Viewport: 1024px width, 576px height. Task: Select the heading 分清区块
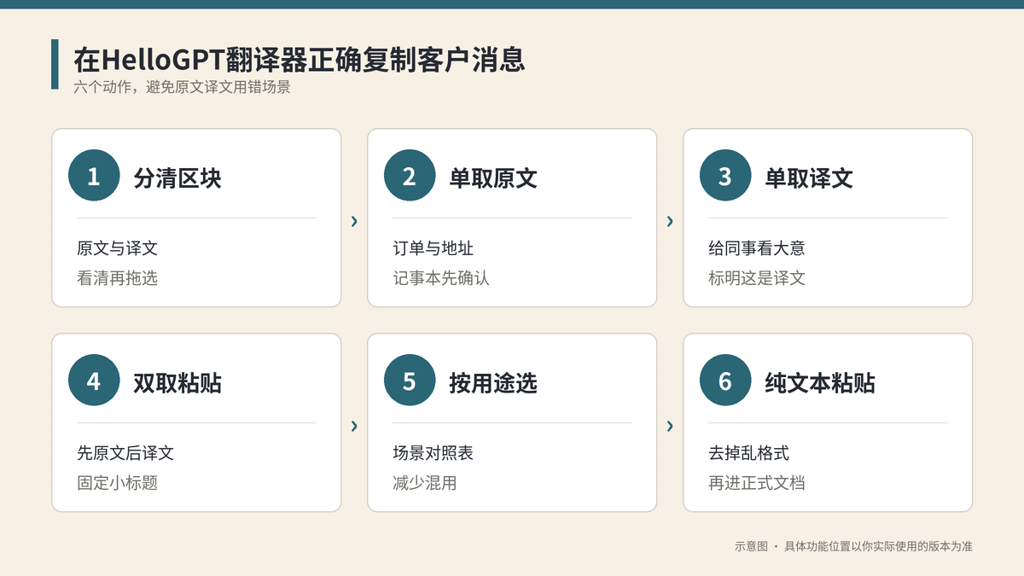[x=177, y=177]
